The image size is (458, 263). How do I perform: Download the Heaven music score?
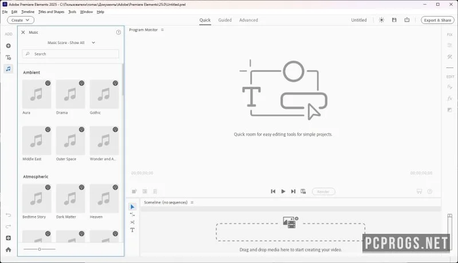click(116, 187)
